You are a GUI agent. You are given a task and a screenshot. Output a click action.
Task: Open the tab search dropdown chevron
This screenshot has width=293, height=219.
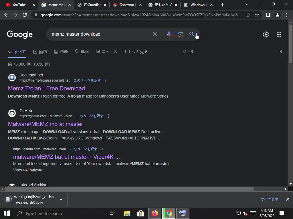[x=247, y=4]
